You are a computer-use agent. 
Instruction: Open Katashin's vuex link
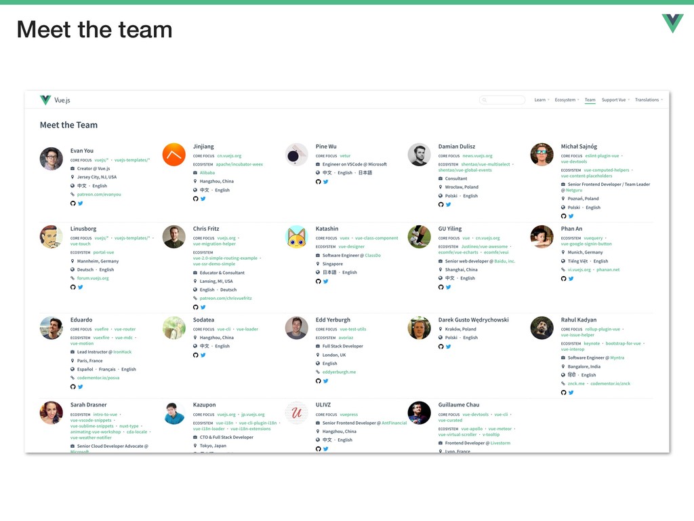coord(345,238)
